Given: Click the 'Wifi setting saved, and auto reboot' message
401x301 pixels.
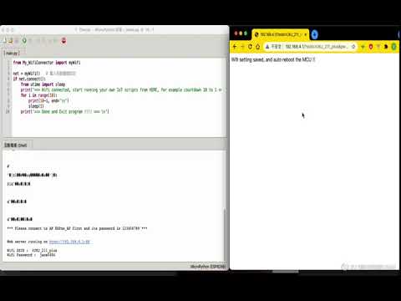Looking at the screenshot, I should pos(273,59).
